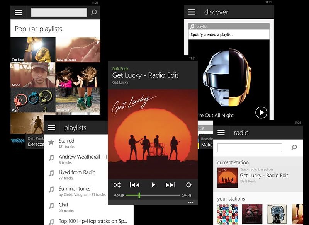Screen dimensions: 309x225
Task: Open the Mood playlist tile
Action: pos(33,75)
